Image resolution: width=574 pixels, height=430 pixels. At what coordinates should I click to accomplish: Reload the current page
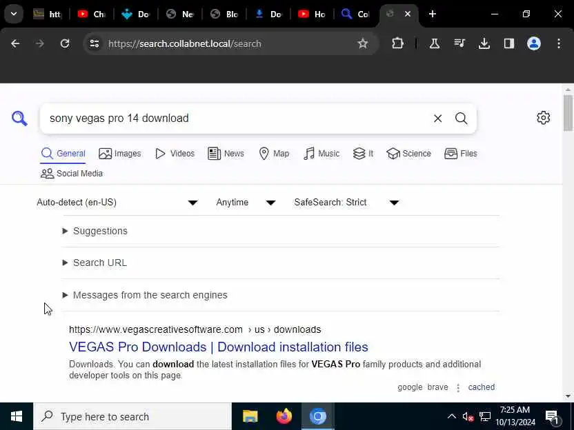65,43
